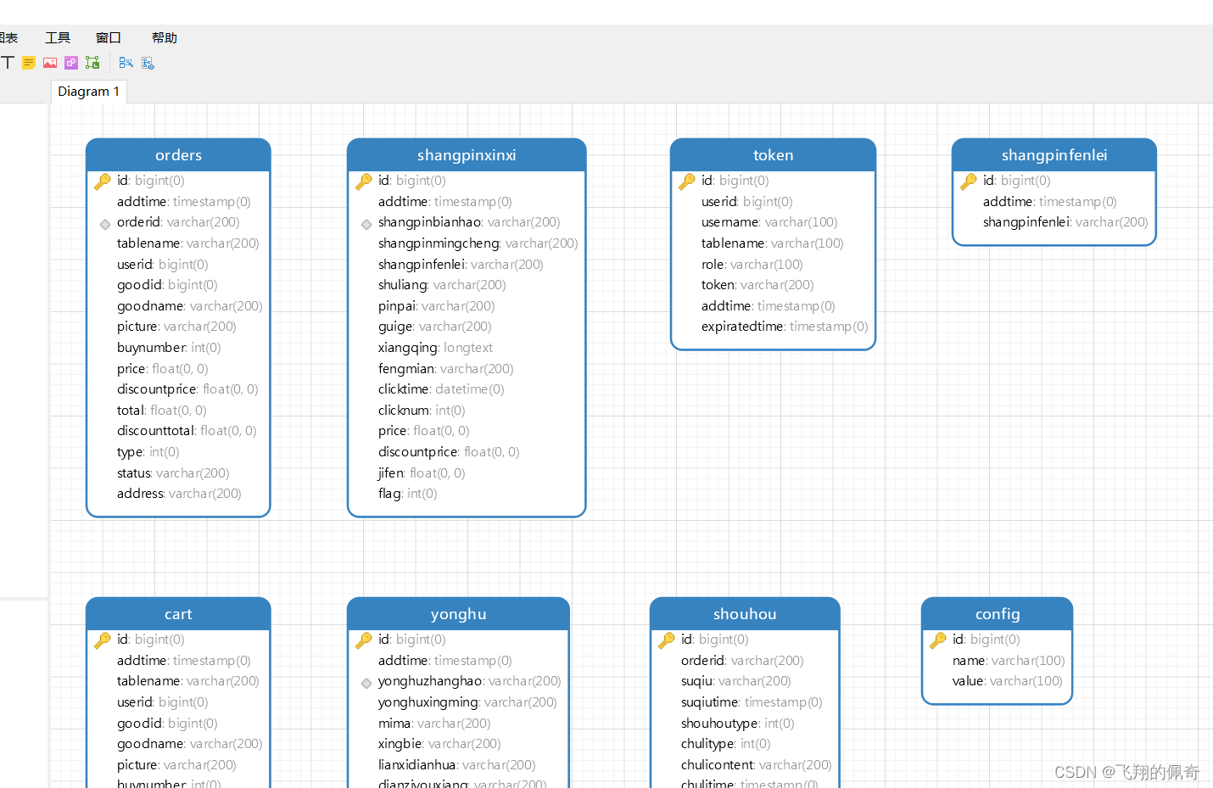
Task: Click the auto layout toolbar icon
Action: tap(126, 63)
